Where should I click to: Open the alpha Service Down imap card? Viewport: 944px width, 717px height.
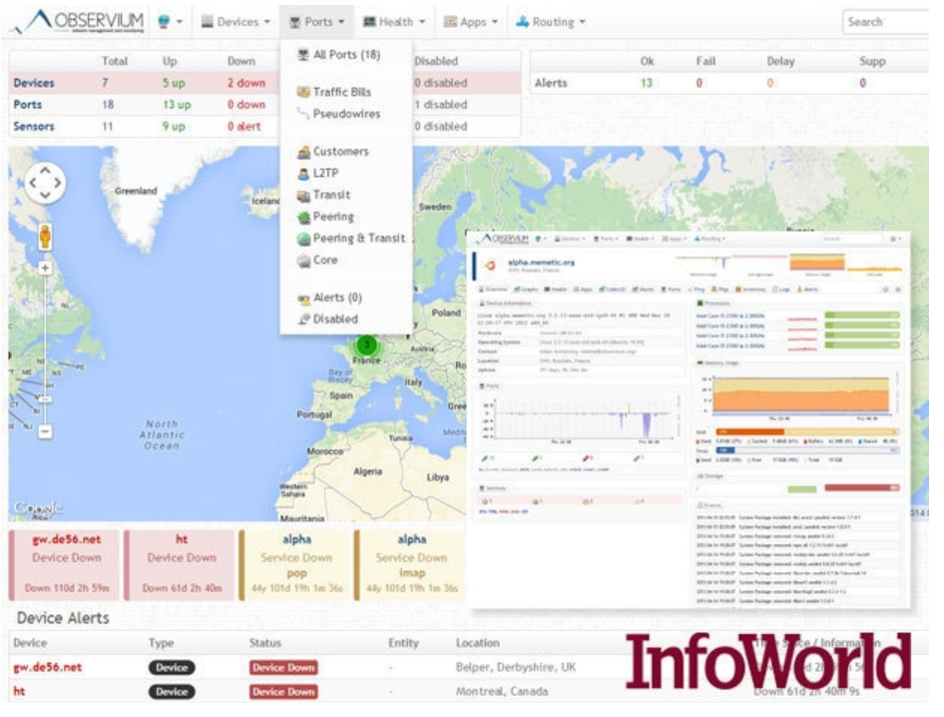(409, 565)
